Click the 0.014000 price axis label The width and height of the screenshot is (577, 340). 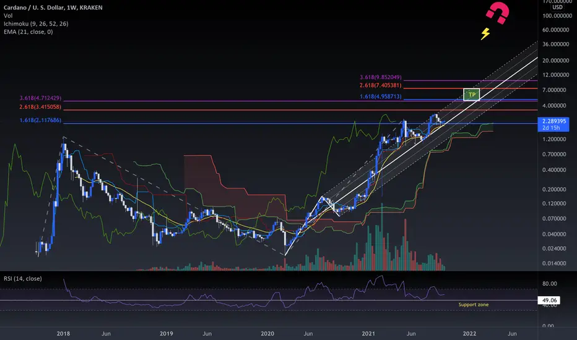(554, 263)
